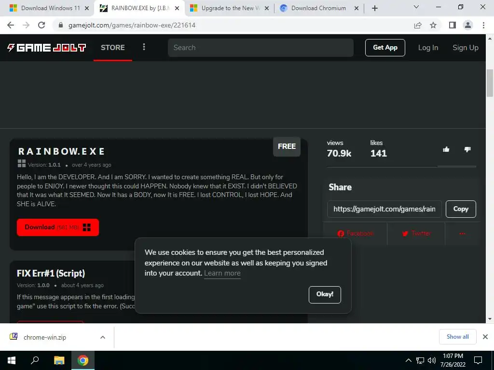Viewport: 494px width, 370px height.
Task: Open Windows taskbar search
Action: [x=35, y=360]
